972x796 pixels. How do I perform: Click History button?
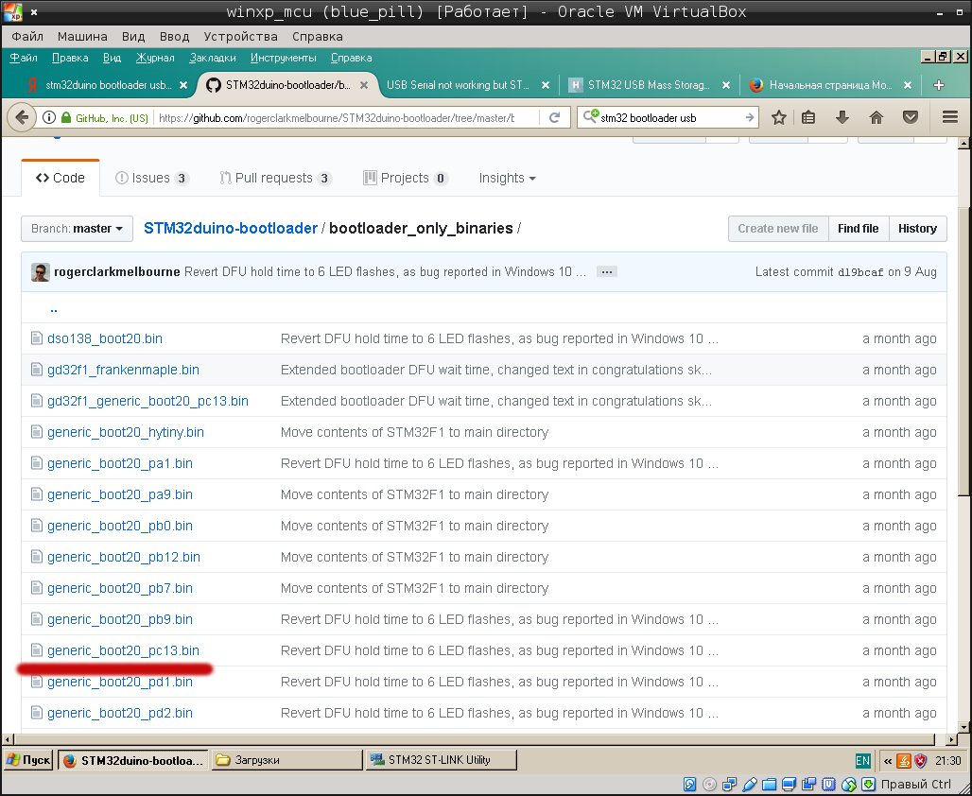click(x=917, y=229)
